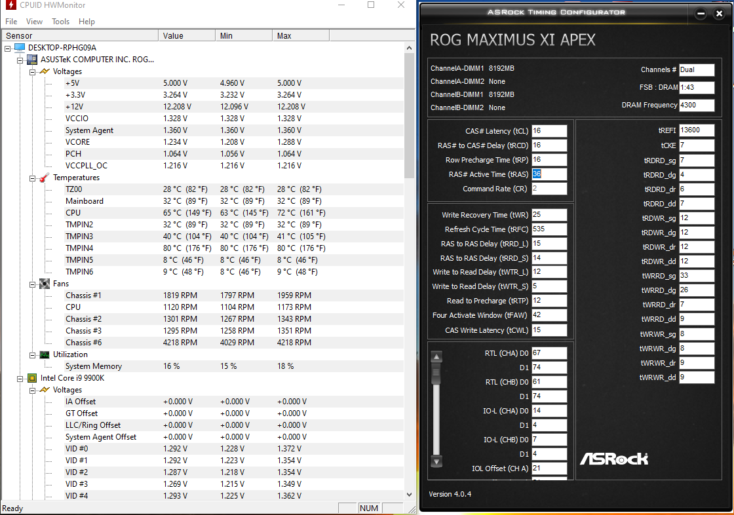Click the Channels # field
Image resolution: width=734 pixels, height=515 pixels.
click(697, 69)
